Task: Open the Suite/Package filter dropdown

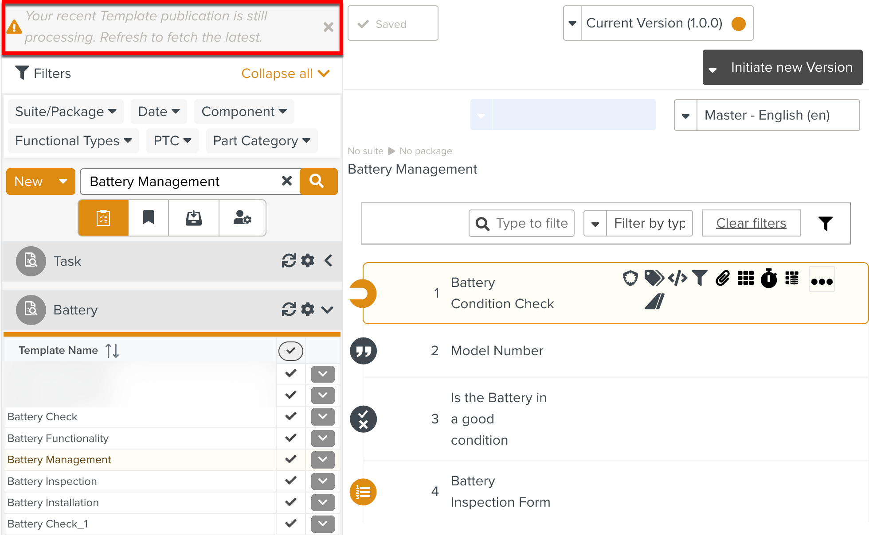Action: coord(66,112)
